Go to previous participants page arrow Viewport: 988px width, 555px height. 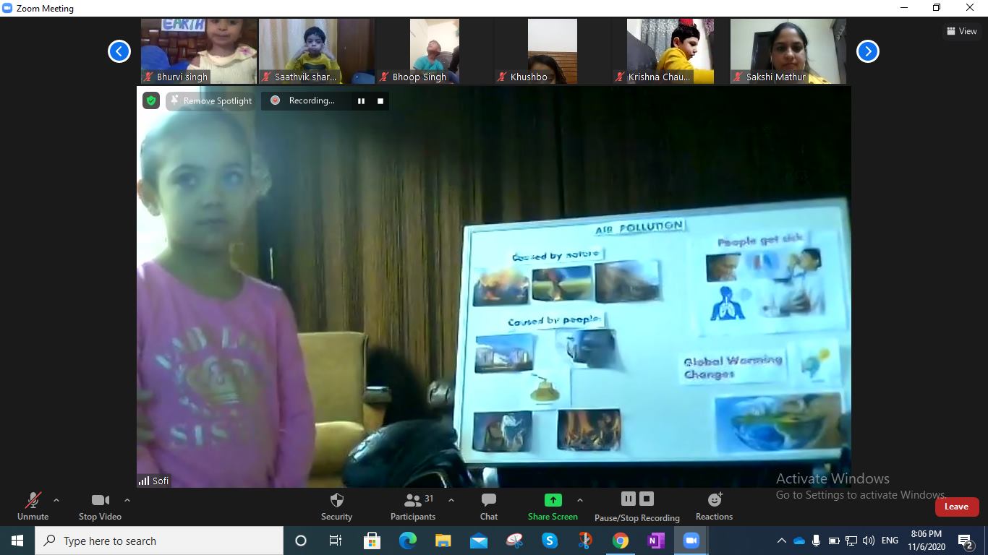(119, 51)
